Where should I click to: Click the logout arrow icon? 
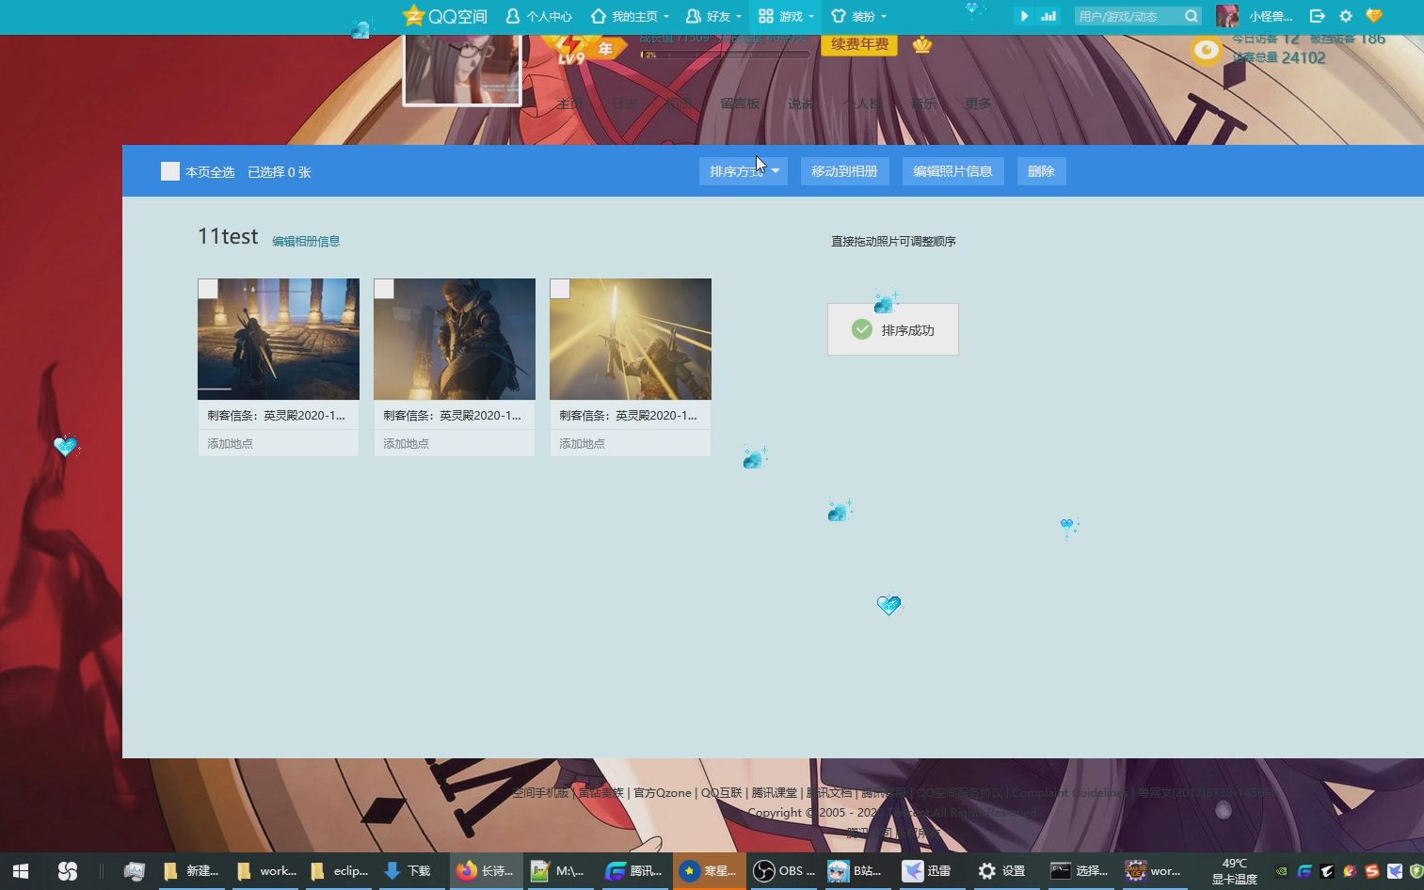click(1317, 16)
